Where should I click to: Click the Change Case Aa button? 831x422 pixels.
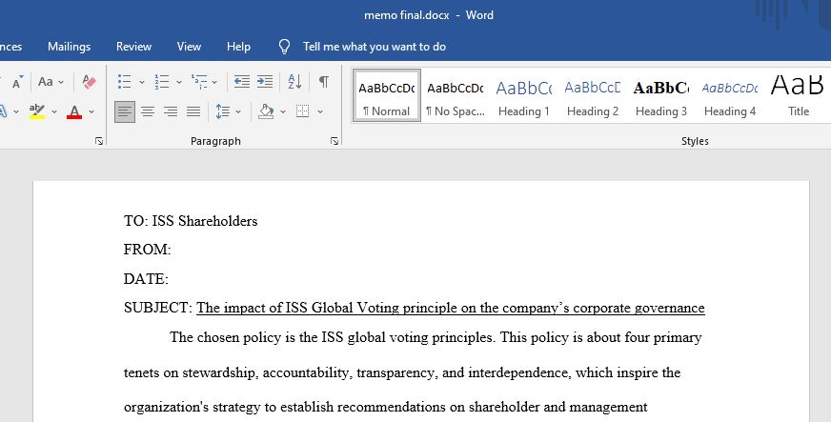pyautogui.click(x=46, y=82)
